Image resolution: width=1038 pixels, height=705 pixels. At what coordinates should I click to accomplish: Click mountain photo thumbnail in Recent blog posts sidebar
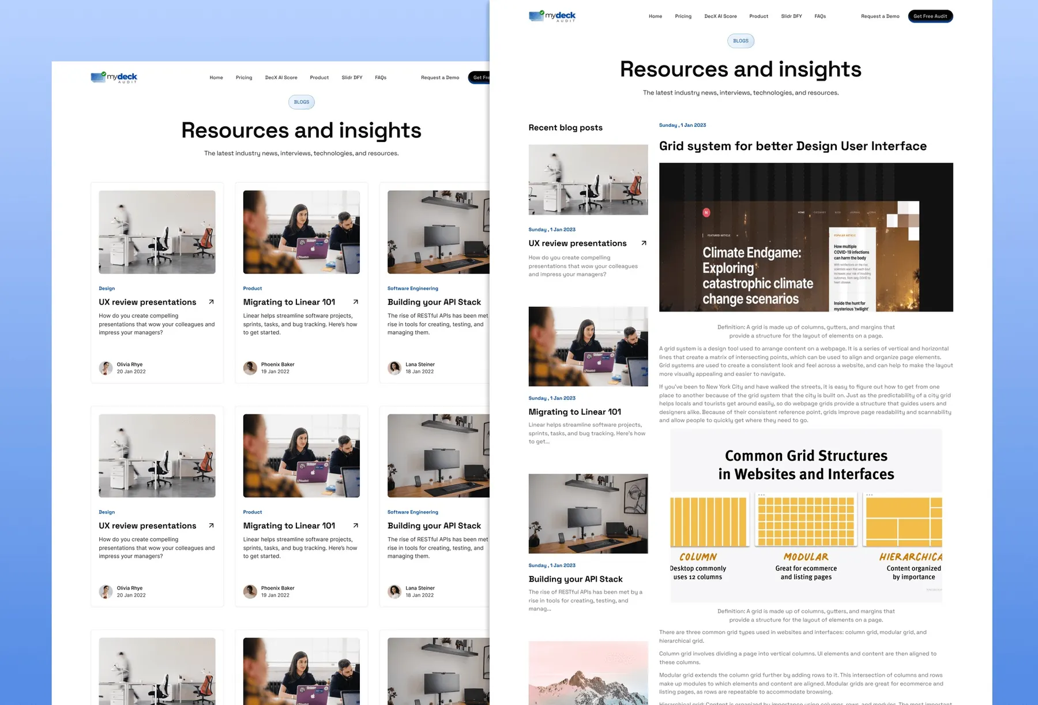[588, 673]
